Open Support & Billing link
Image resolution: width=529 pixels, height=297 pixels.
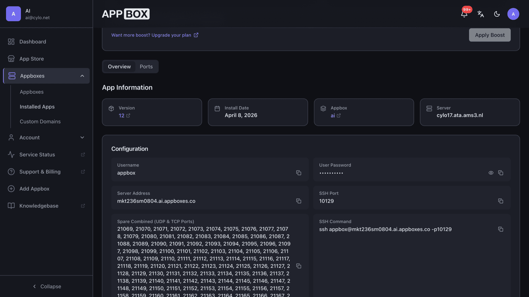click(x=46, y=172)
